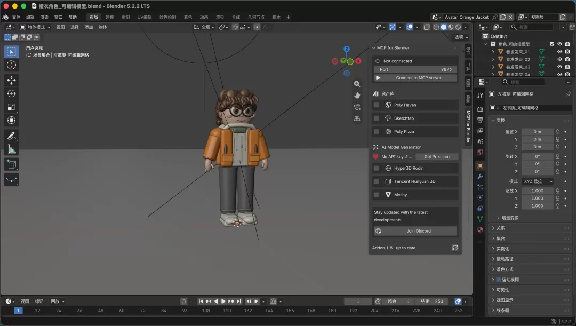Screen dimensions: 576x326
Task: Open the Output properties tab icon
Action: point(480,120)
